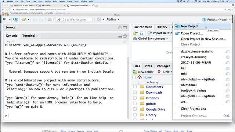Switch to the Environment tab
The width and height of the screenshot is (235, 132).
(x=142, y=27)
